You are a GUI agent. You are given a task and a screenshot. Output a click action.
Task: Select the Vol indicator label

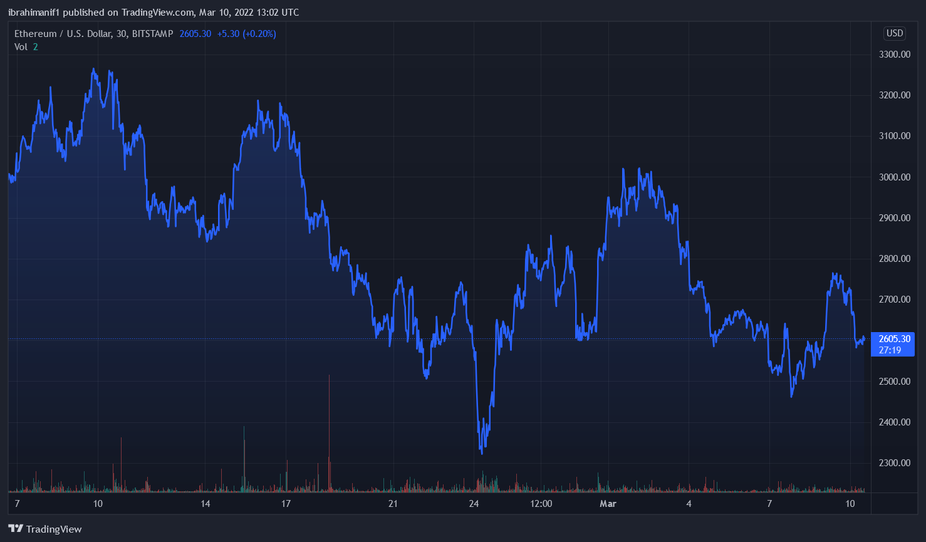pyautogui.click(x=21, y=47)
